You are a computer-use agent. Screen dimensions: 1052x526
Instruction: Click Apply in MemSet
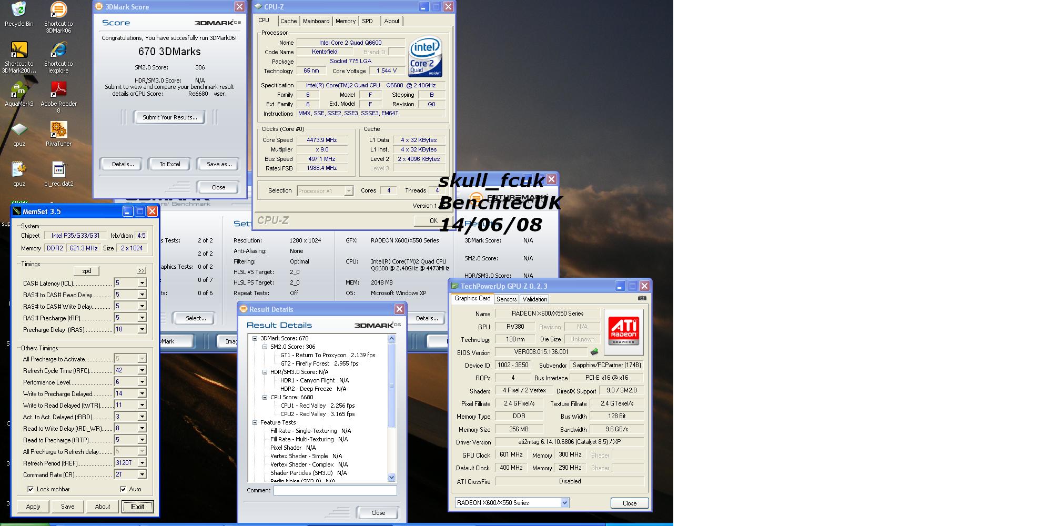33,507
